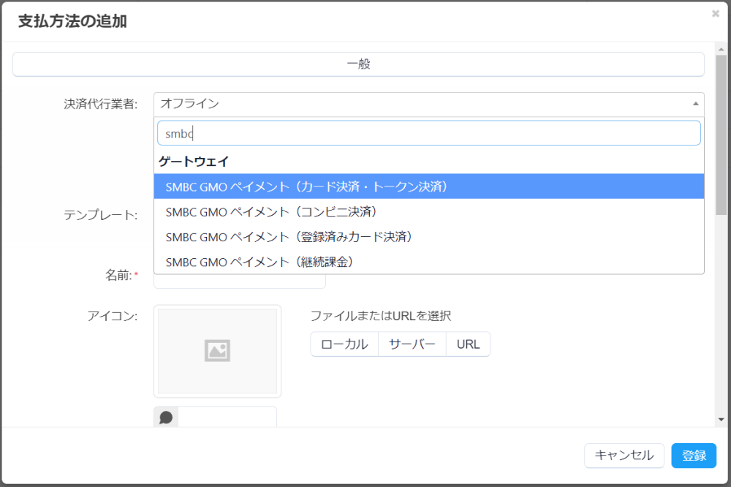Click the image placeholder icon thumbnail
Viewport: 731px width, 487px height.
tap(217, 351)
